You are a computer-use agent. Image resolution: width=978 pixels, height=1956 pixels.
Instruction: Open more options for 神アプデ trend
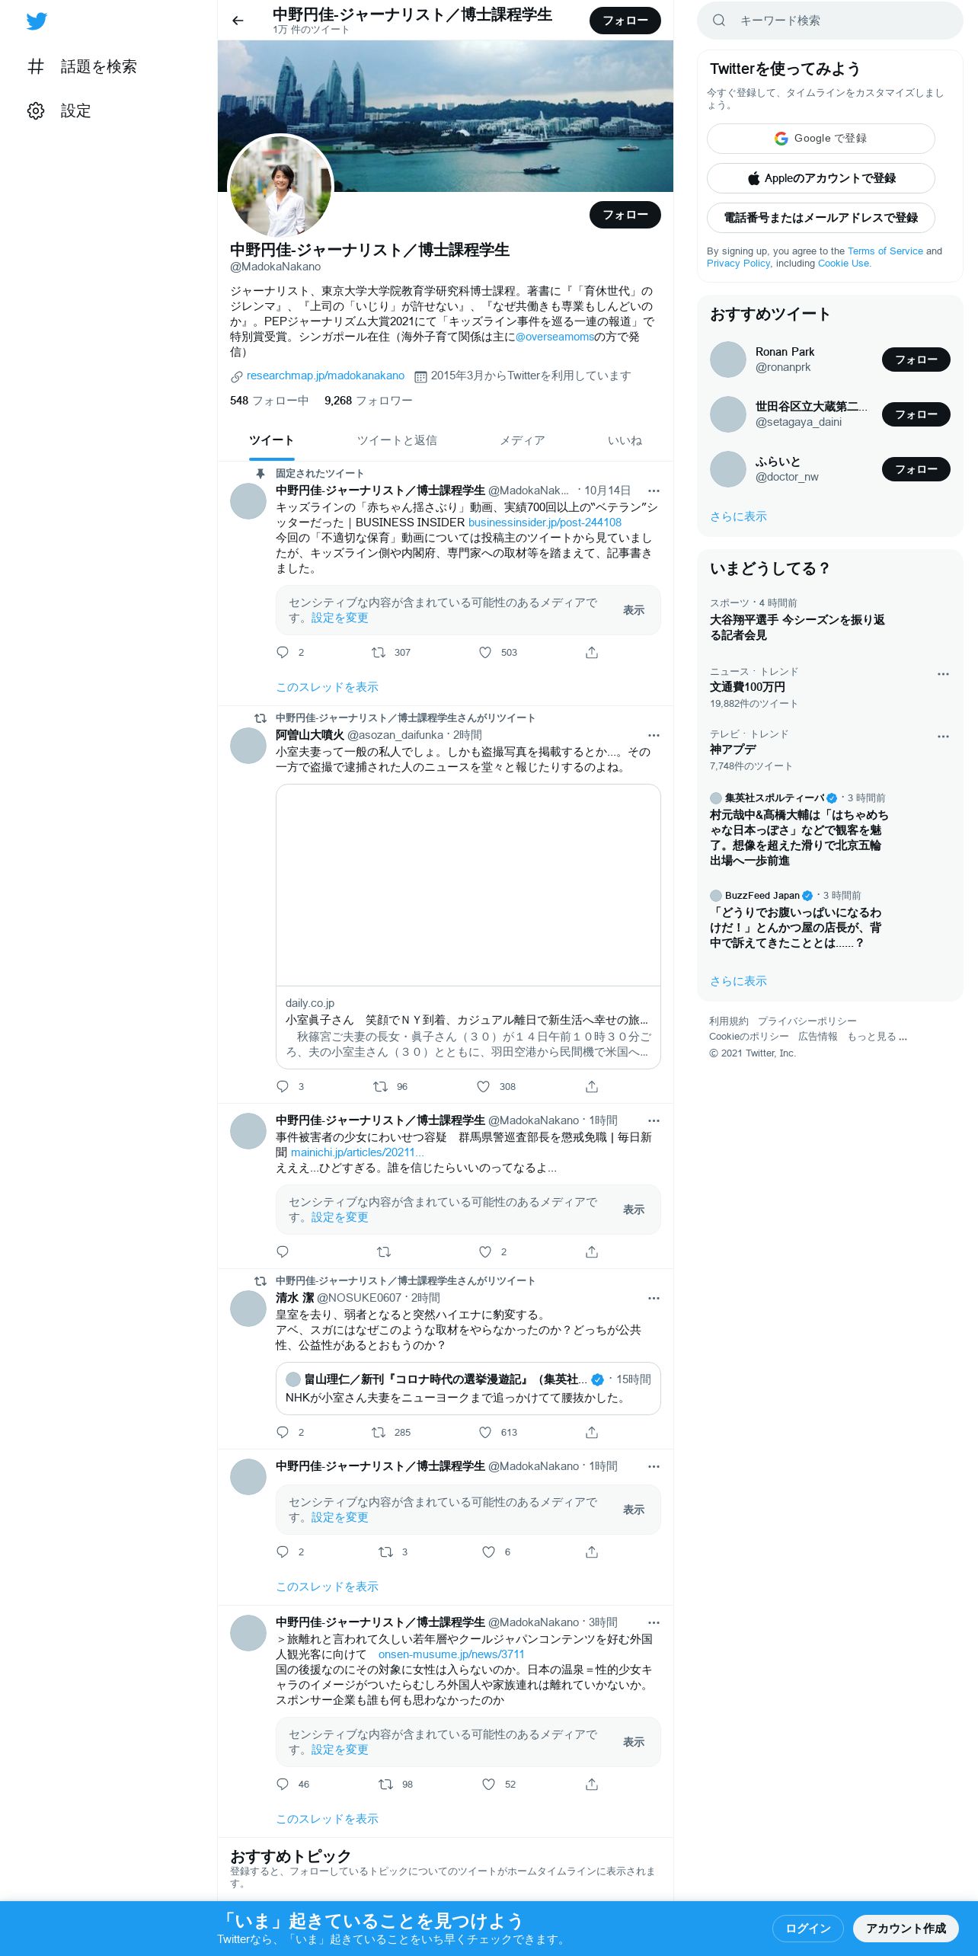pos(943,737)
